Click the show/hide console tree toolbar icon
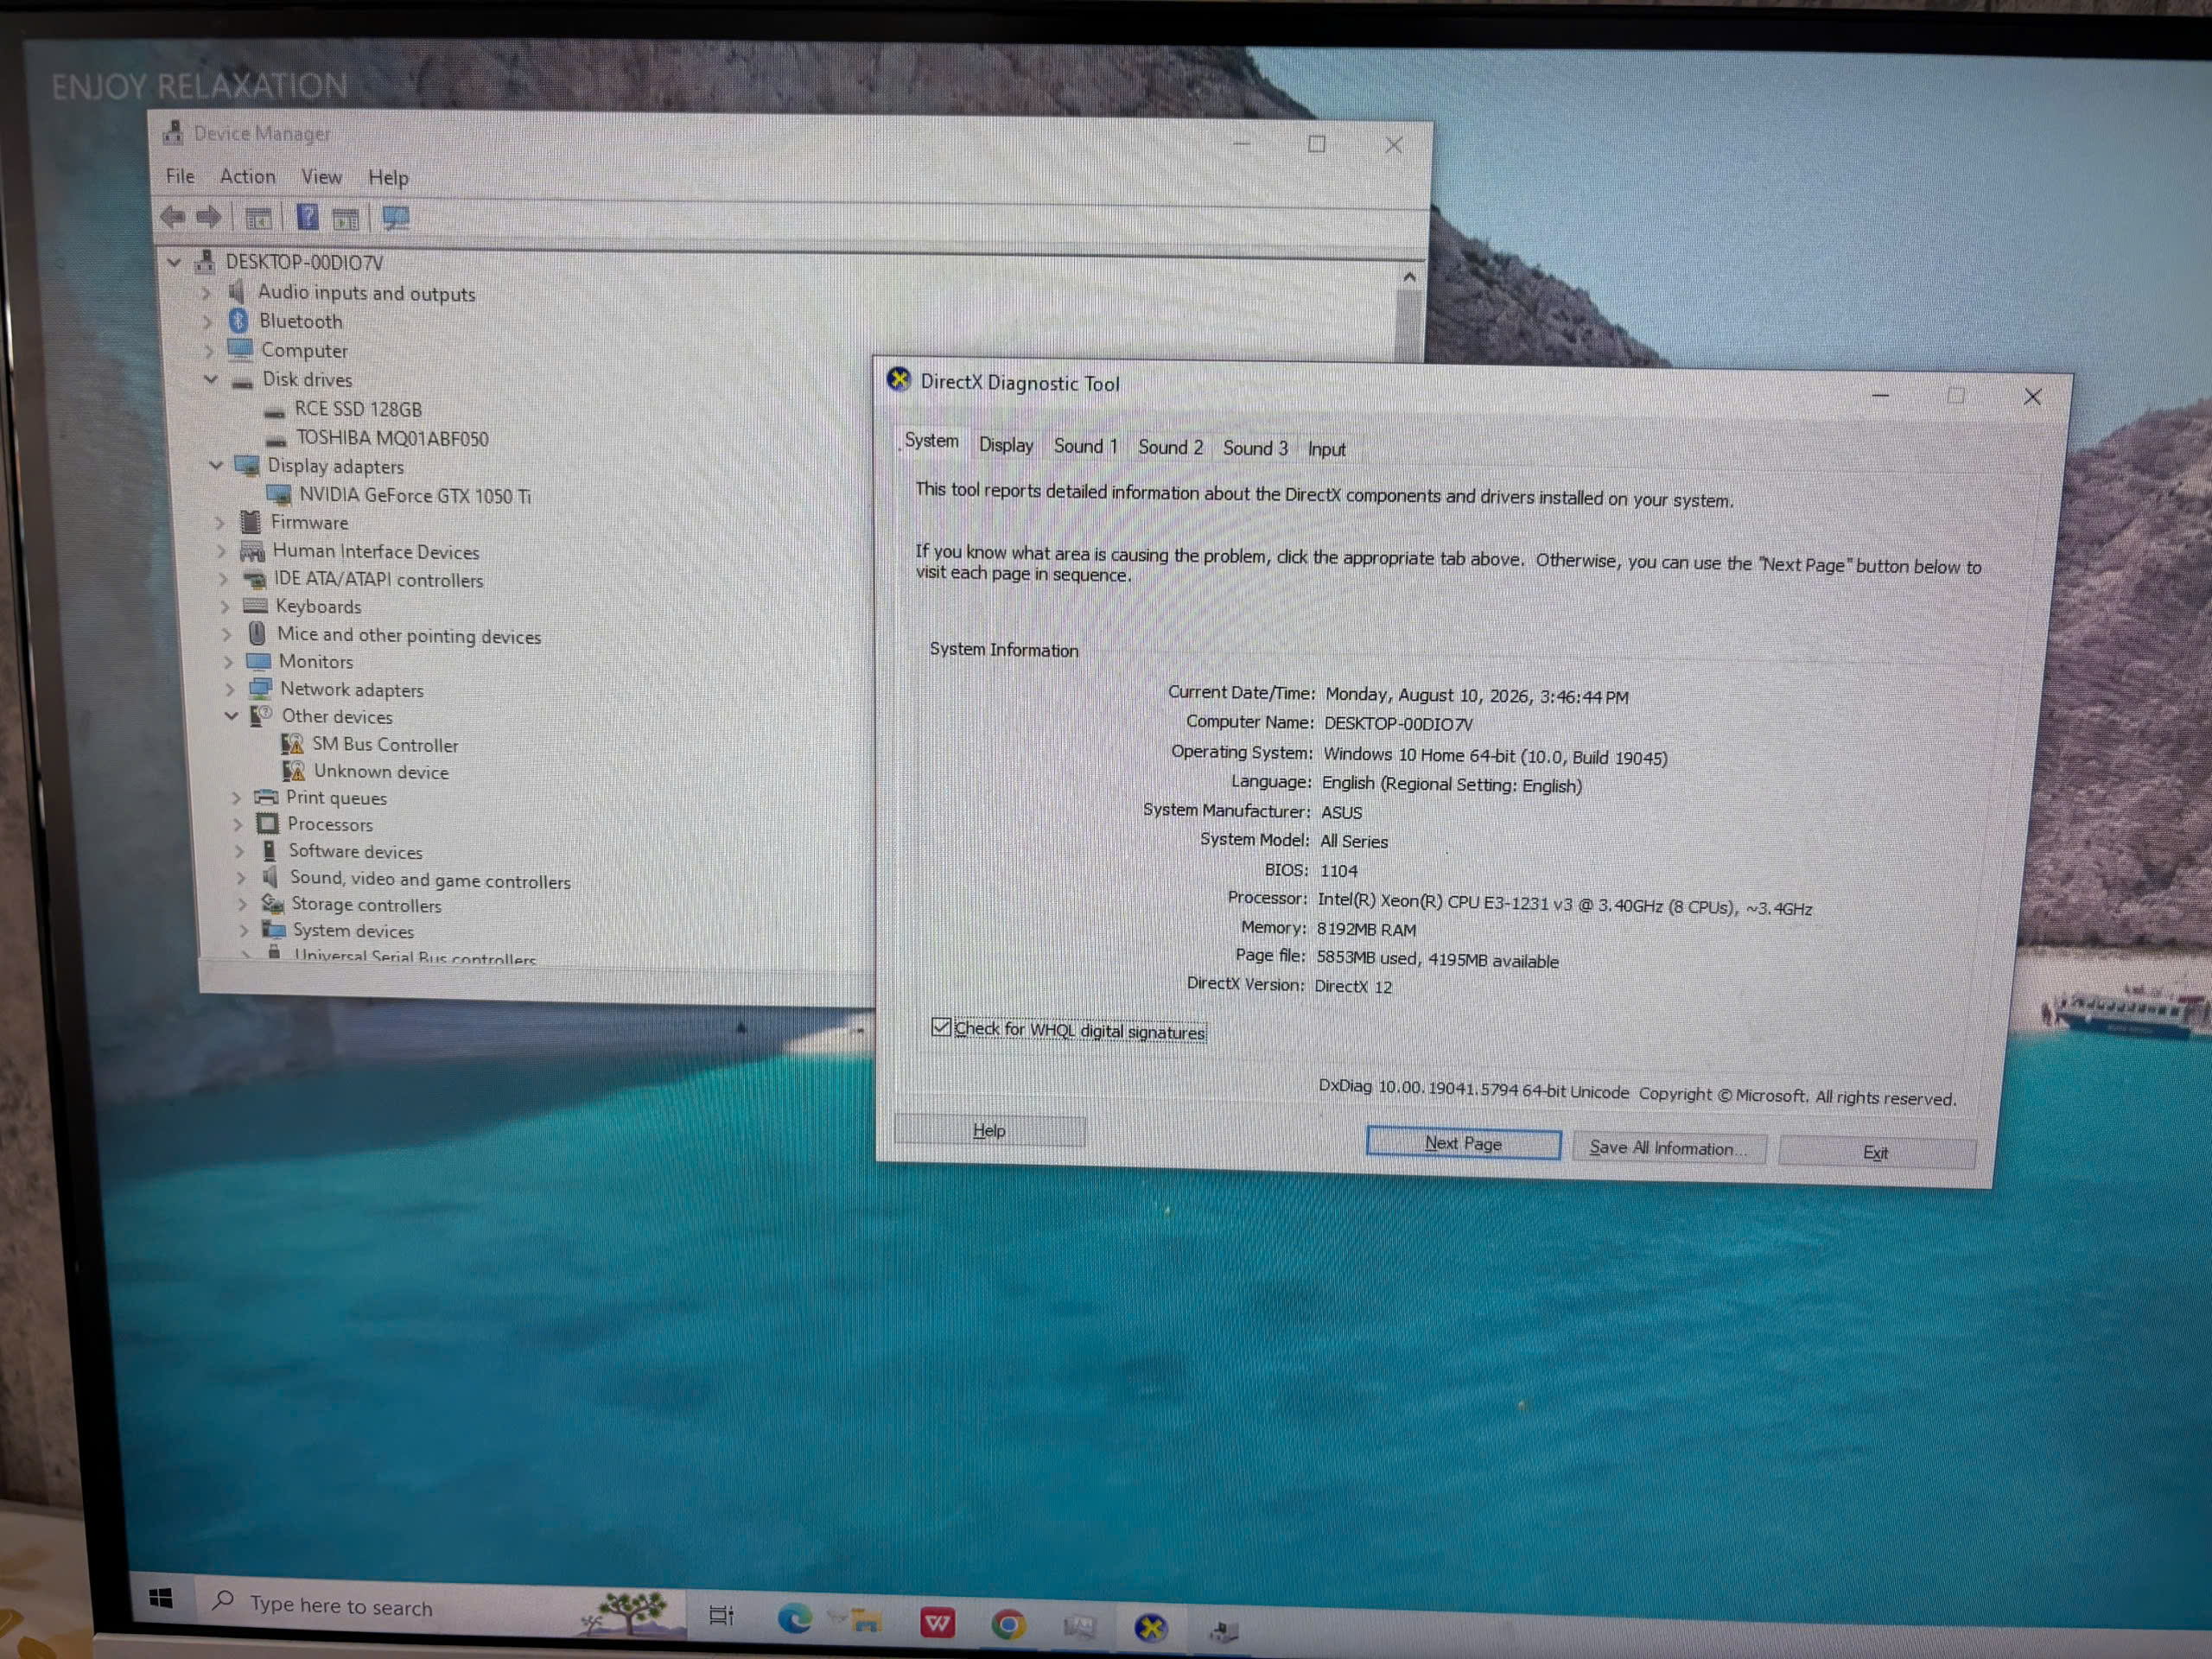The width and height of the screenshot is (2212, 1659). (x=258, y=218)
